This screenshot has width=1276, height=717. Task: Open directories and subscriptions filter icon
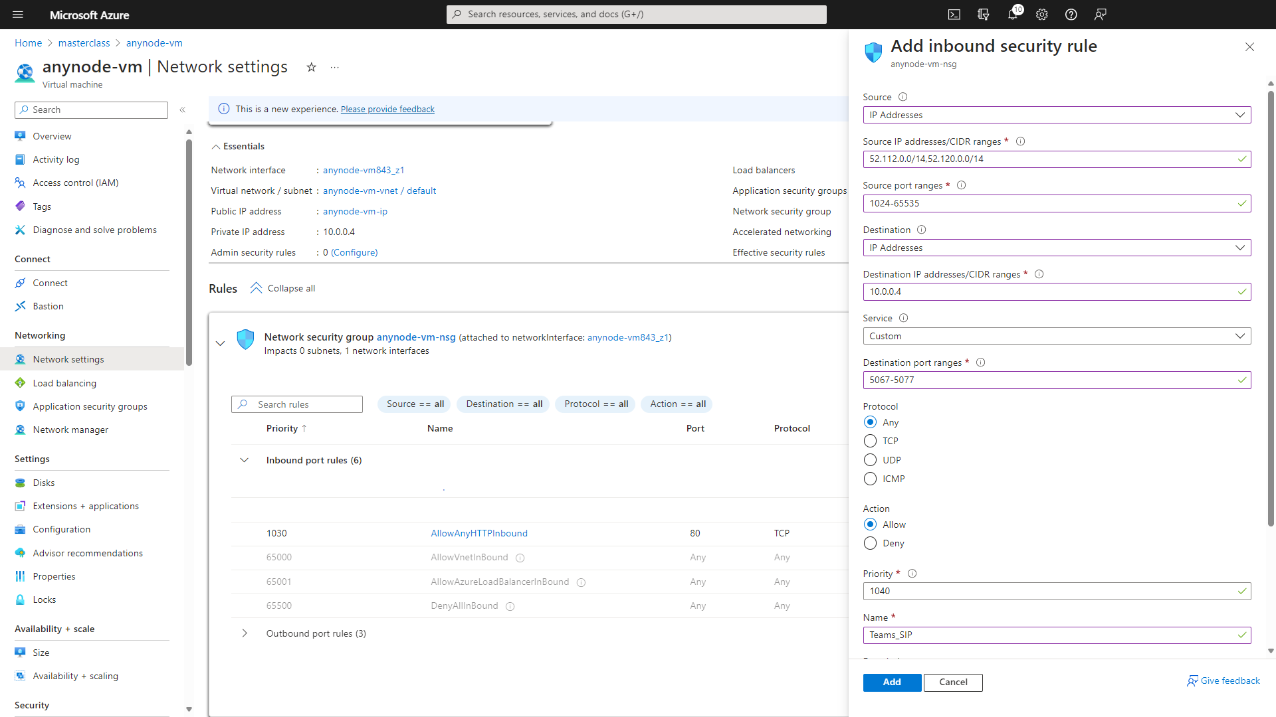[x=984, y=15]
